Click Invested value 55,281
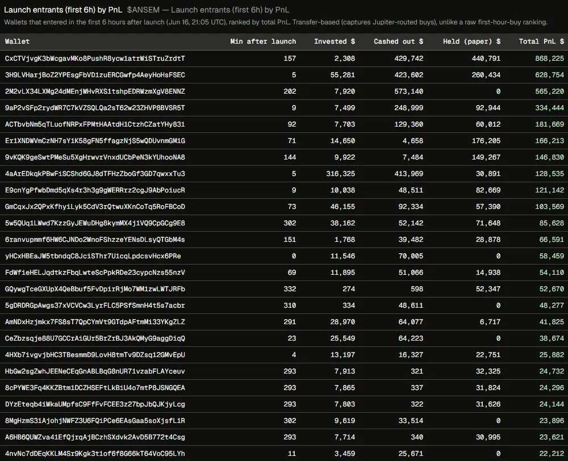 coord(343,75)
